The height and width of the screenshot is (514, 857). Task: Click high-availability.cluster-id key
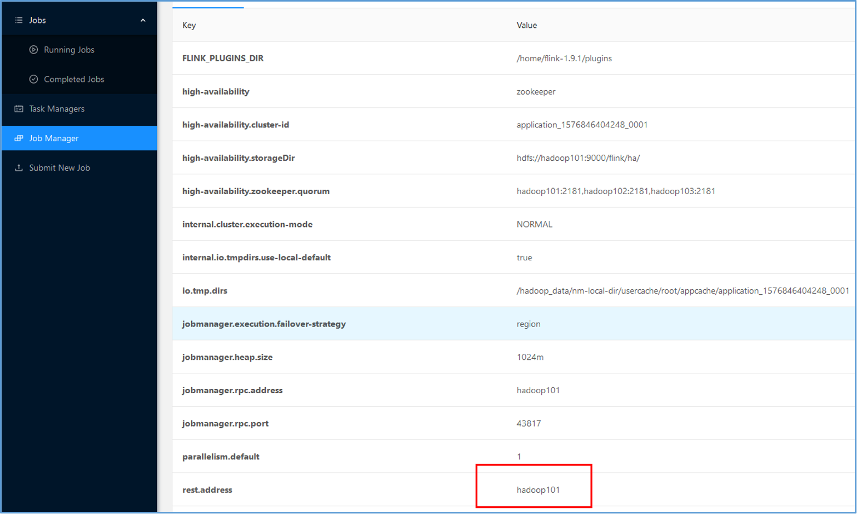(235, 125)
